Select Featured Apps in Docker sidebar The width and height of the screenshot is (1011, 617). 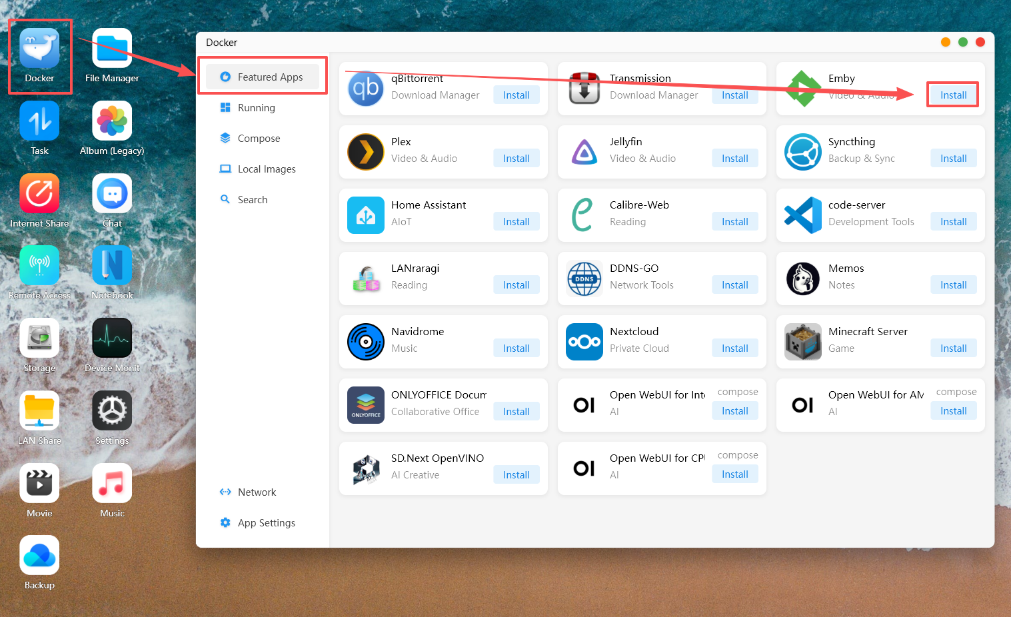pos(263,77)
